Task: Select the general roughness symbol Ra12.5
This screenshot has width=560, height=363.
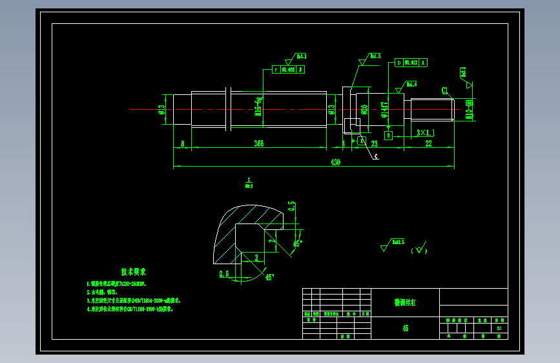Action: tap(393, 245)
